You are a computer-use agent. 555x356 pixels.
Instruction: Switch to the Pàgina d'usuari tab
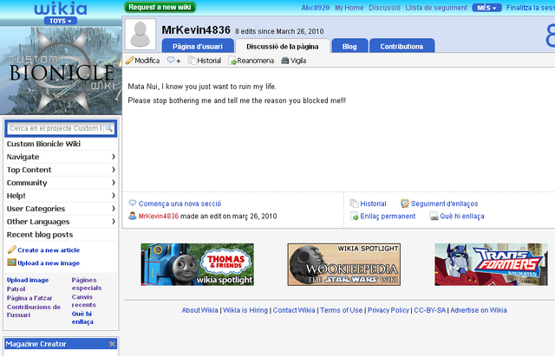(x=198, y=46)
